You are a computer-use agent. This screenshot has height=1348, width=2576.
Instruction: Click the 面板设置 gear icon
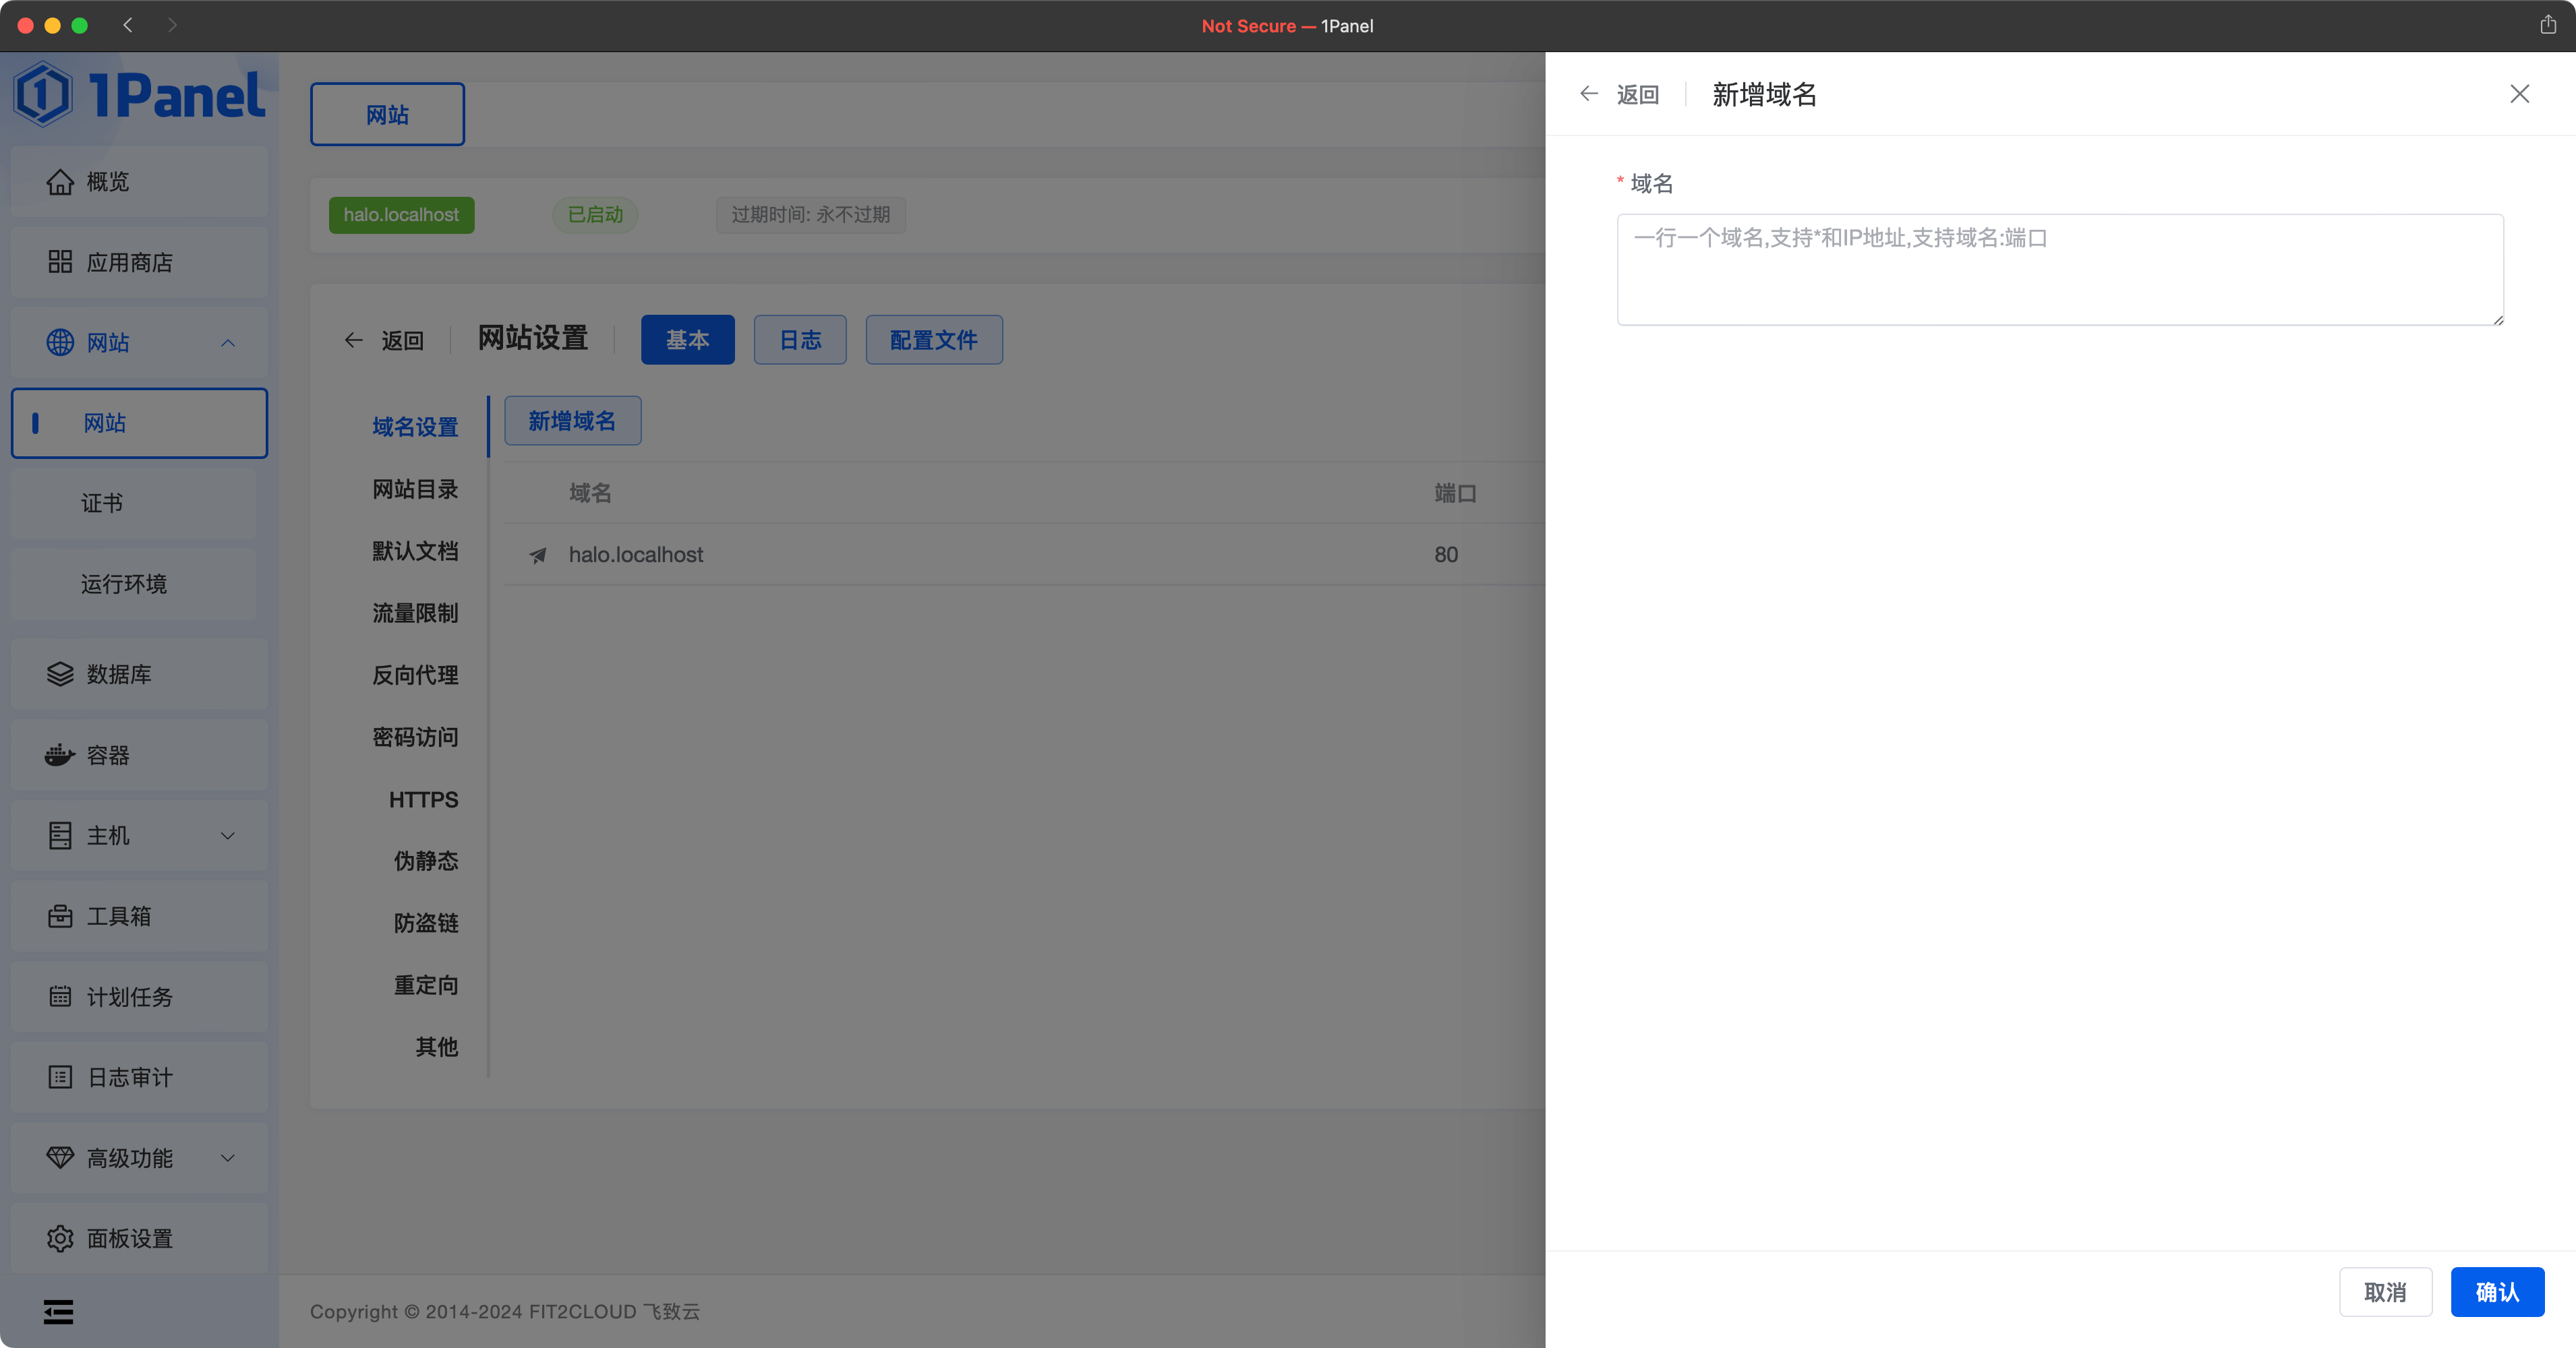coord(60,1238)
